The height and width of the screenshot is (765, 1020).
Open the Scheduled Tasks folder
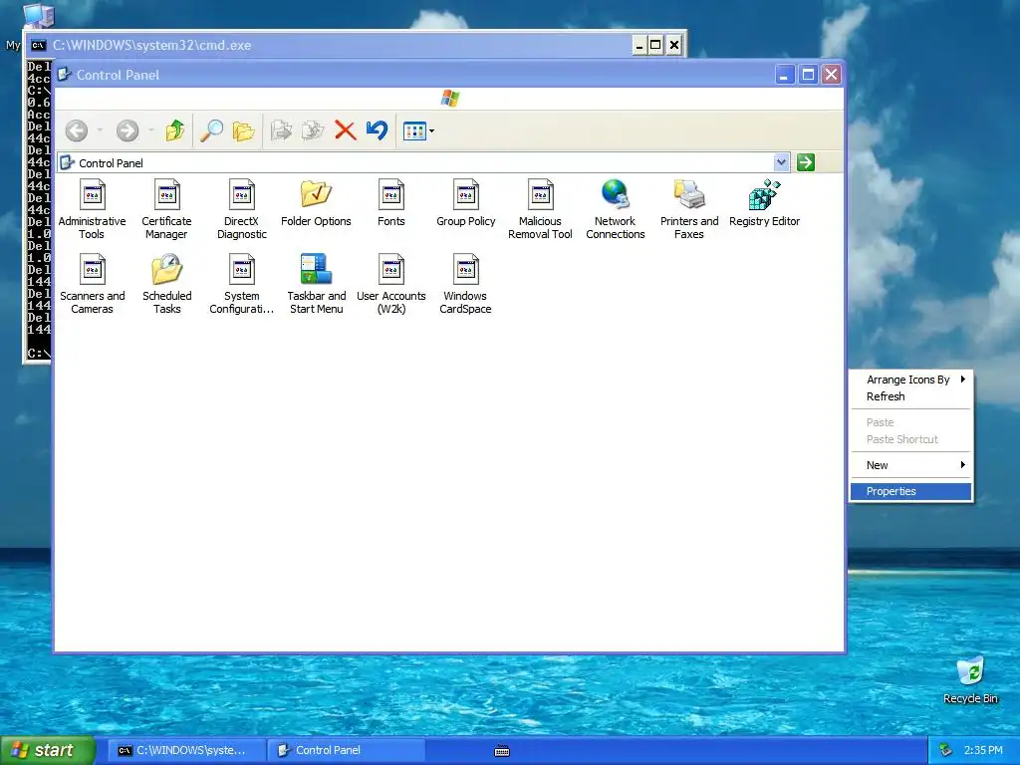tap(166, 284)
